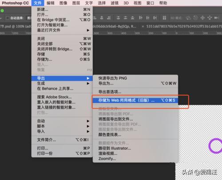Click the distribute vertical centers icon
The width and height of the screenshot is (222, 180).
click(125, 18)
